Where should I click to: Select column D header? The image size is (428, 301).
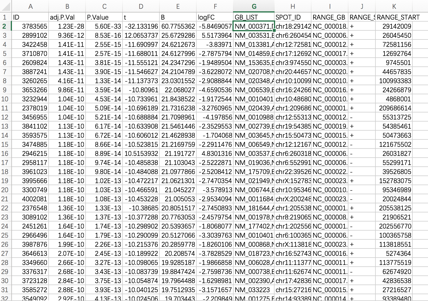tap(141, 6)
